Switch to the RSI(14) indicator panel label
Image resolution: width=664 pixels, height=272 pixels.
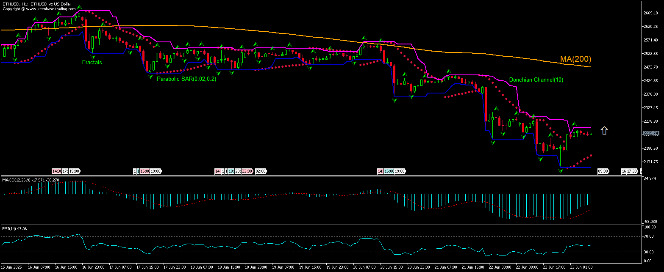(x=14, y=228)
